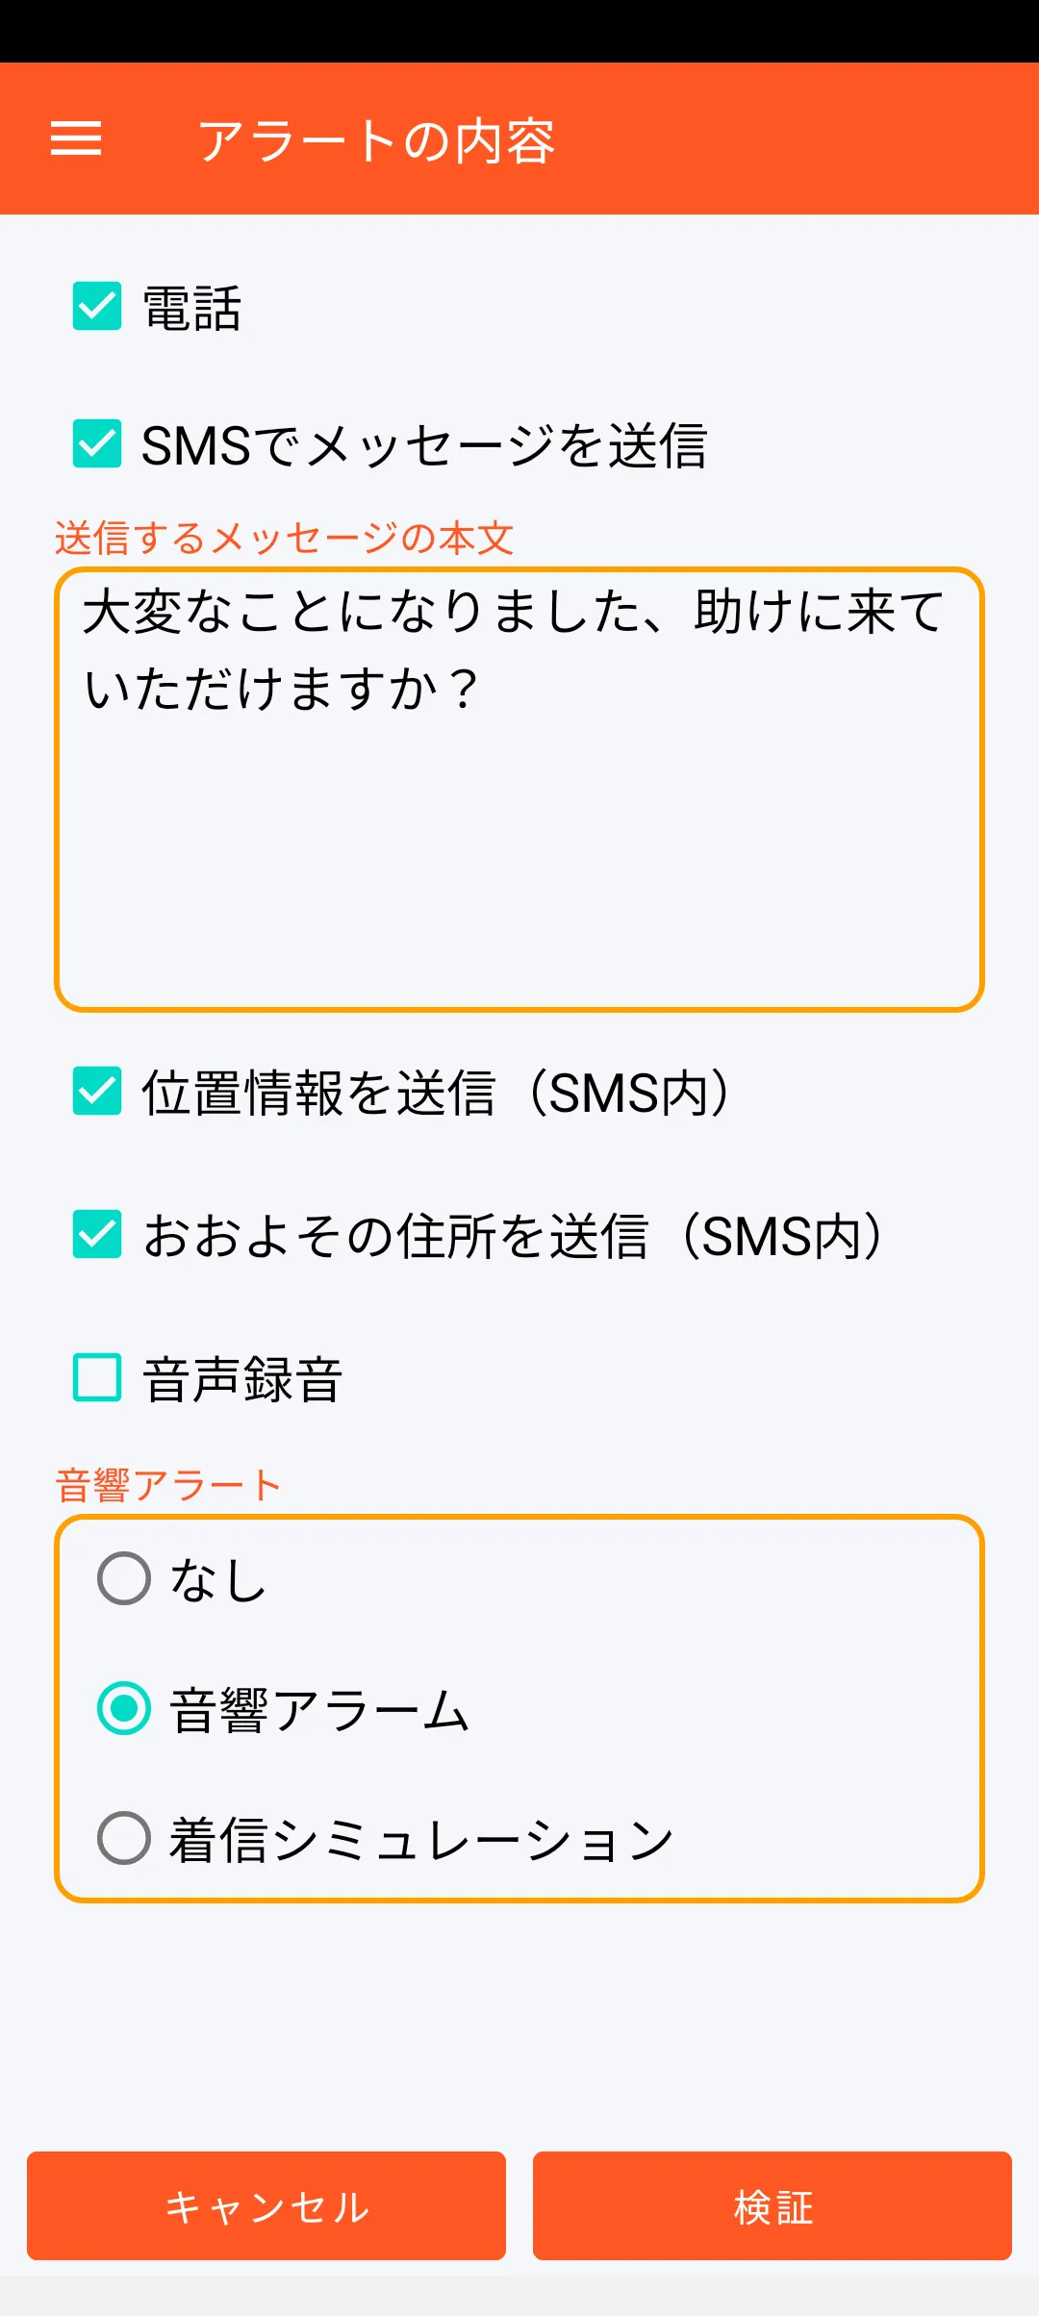Image resolution: width=1039 pixels, height=2316 pixels.
Task: Tap the 音響アラーム option label text
Action: (318, 1710)
